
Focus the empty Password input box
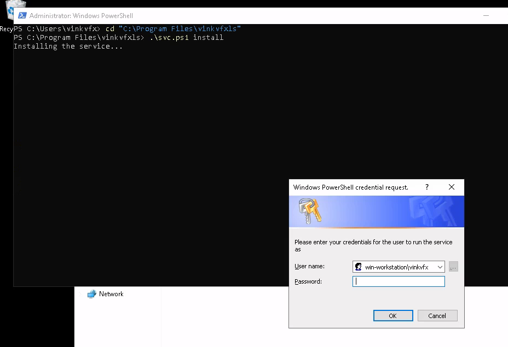click(x=399, y=281)
